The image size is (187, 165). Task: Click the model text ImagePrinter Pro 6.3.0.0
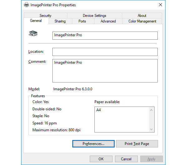(73, 89)
